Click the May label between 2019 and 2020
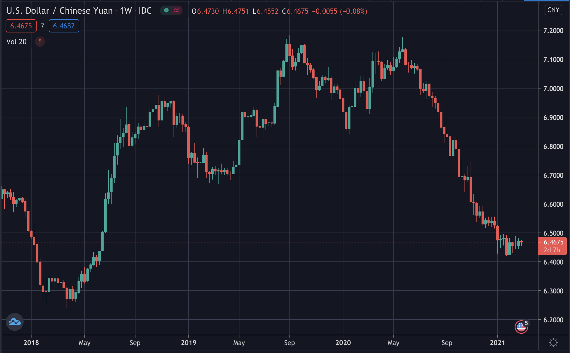The height and width of the screenshot is (353, 570). tap(239, 343)
